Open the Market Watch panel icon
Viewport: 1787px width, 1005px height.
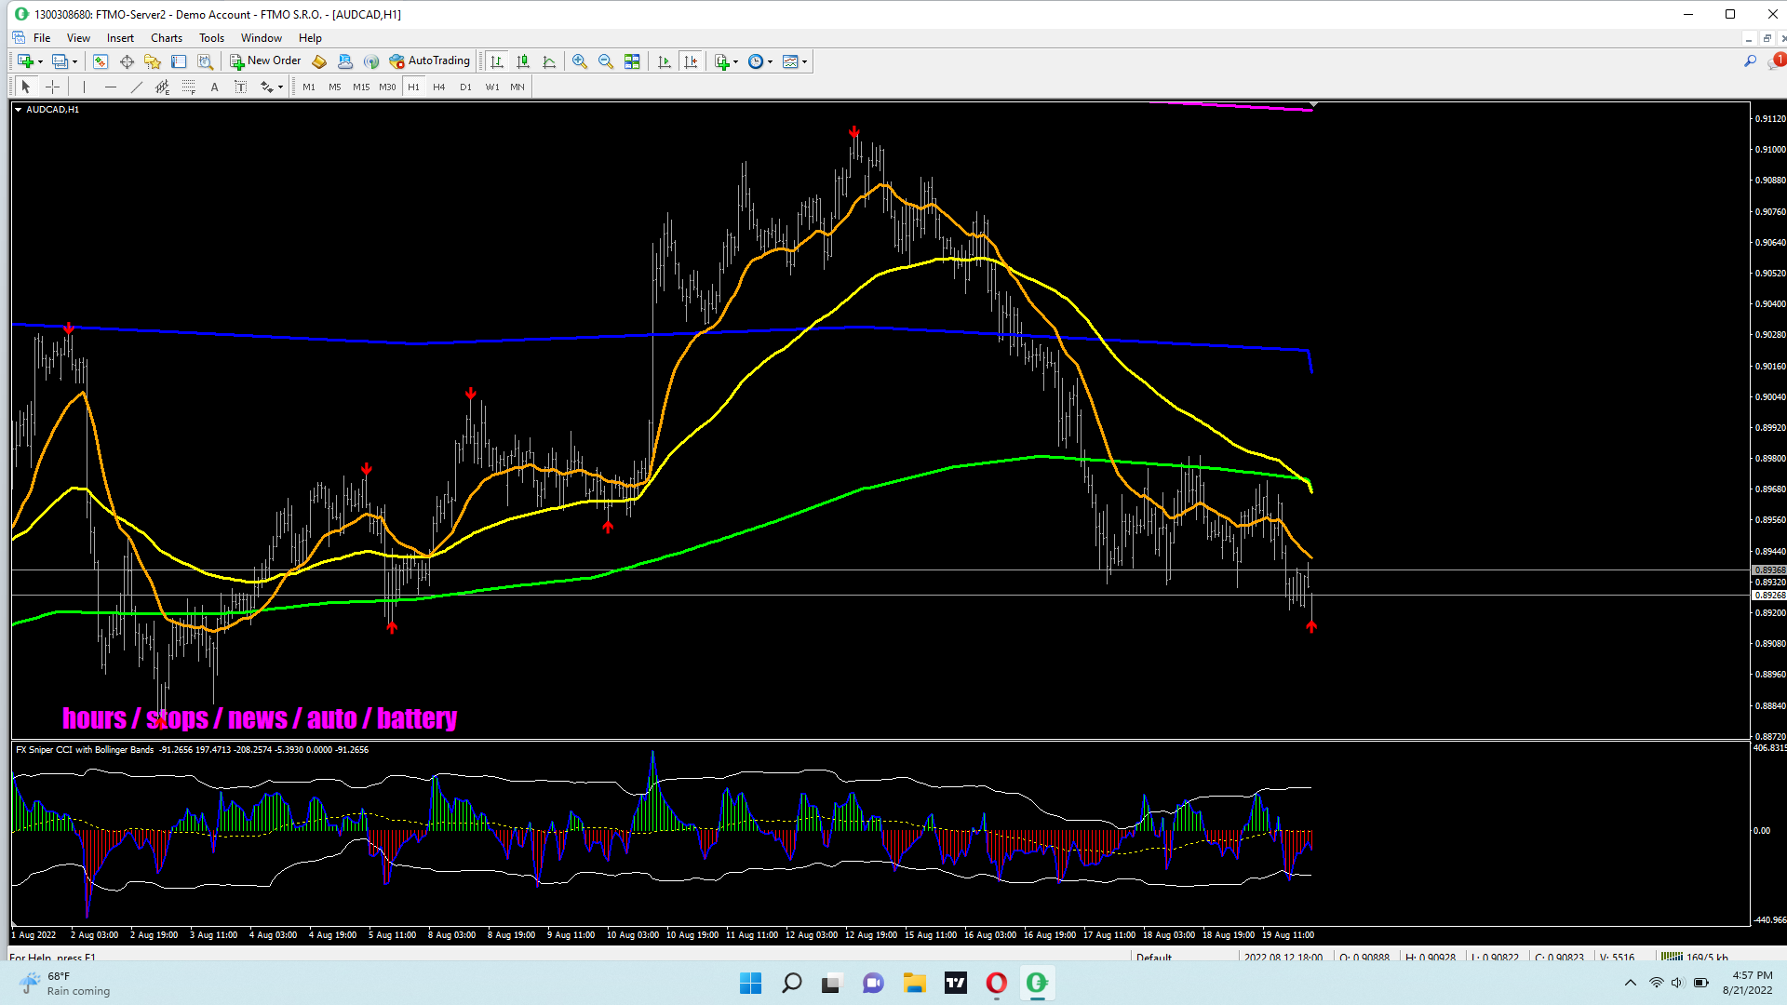pyautogui.click(x=100, y=61)
